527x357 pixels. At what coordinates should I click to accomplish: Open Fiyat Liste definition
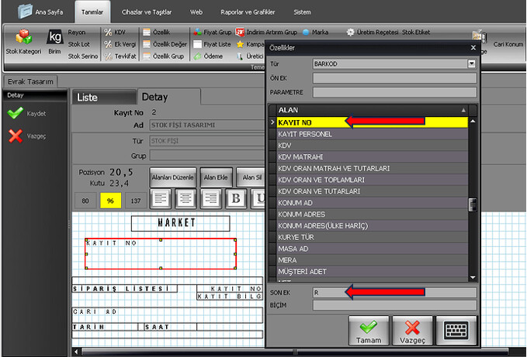[212, 44]
